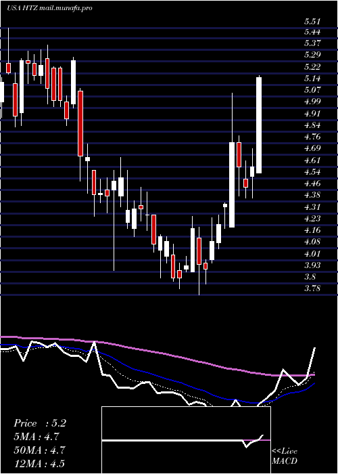Click the <<Live MACD label
This screenshot has width=338, height=474.
[285, 456]
